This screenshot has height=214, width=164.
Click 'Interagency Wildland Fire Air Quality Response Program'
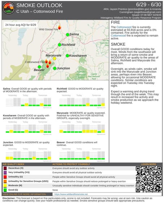pyautogui.click(x=131, y=18)
